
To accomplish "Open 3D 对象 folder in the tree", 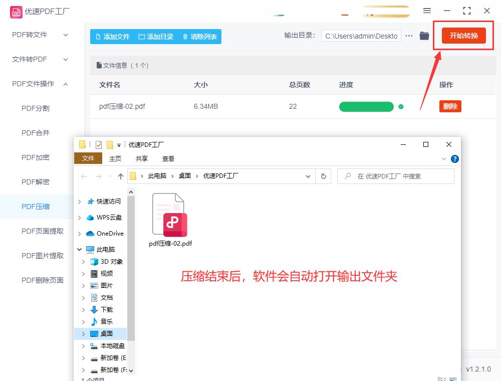I will pyautogui.click(x=112, y=262).
